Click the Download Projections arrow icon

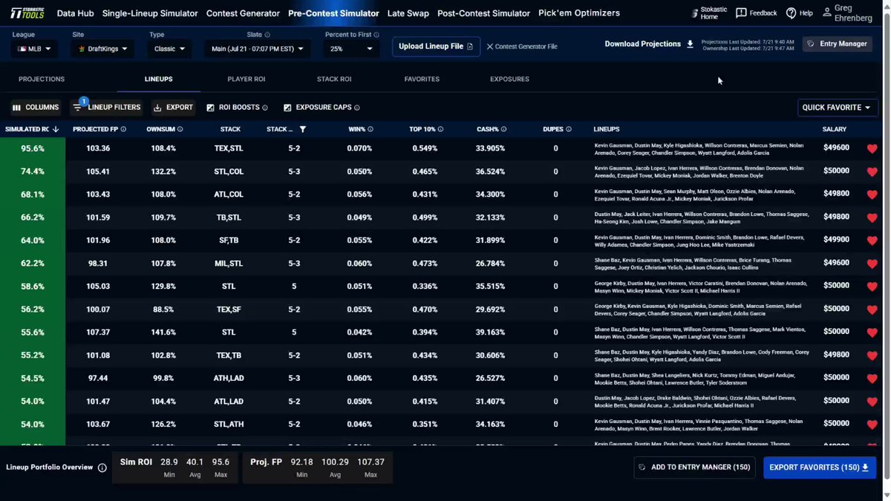pyautogui.click(x=690, y=44)
